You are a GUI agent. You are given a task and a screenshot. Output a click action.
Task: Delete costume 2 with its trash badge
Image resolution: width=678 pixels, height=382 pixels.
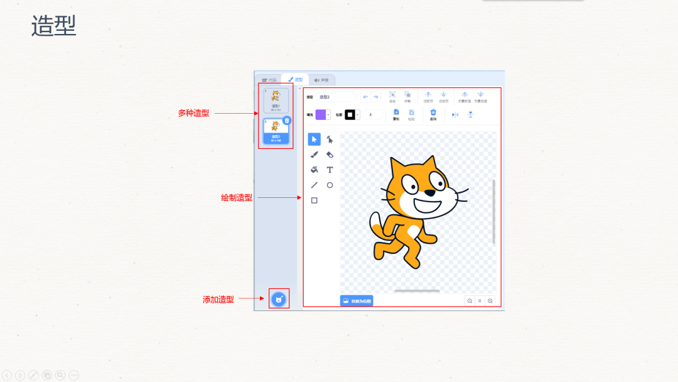[x=287, y=121]
